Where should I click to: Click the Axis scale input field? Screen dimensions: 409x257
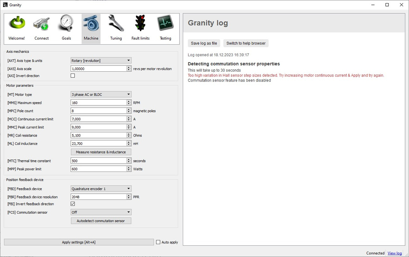pos(99,69)
